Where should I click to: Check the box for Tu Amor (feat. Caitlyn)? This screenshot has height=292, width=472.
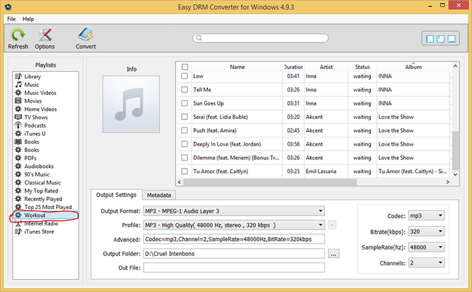coord(185,171)
